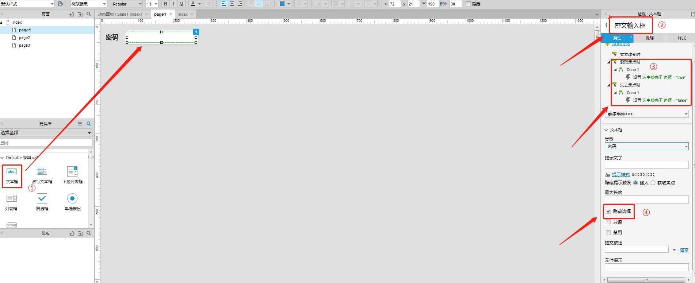The height and width of the screenshot is (283, 695).
Task: Collapse the index page tree node
Action: coord(1,22)
